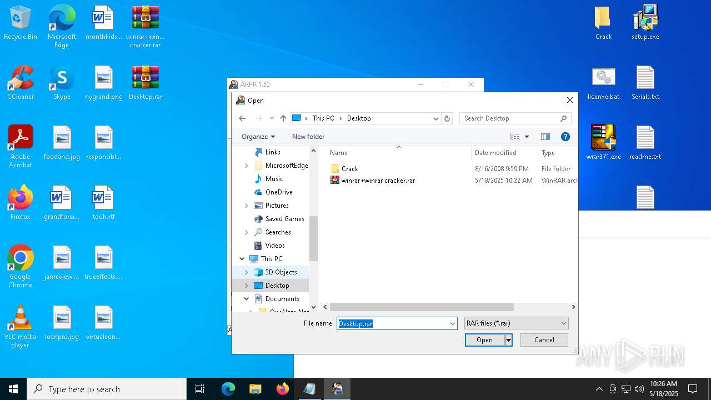711x400 pixels.
Task: Open dialog help question mark
Action: tap(565, 137)
